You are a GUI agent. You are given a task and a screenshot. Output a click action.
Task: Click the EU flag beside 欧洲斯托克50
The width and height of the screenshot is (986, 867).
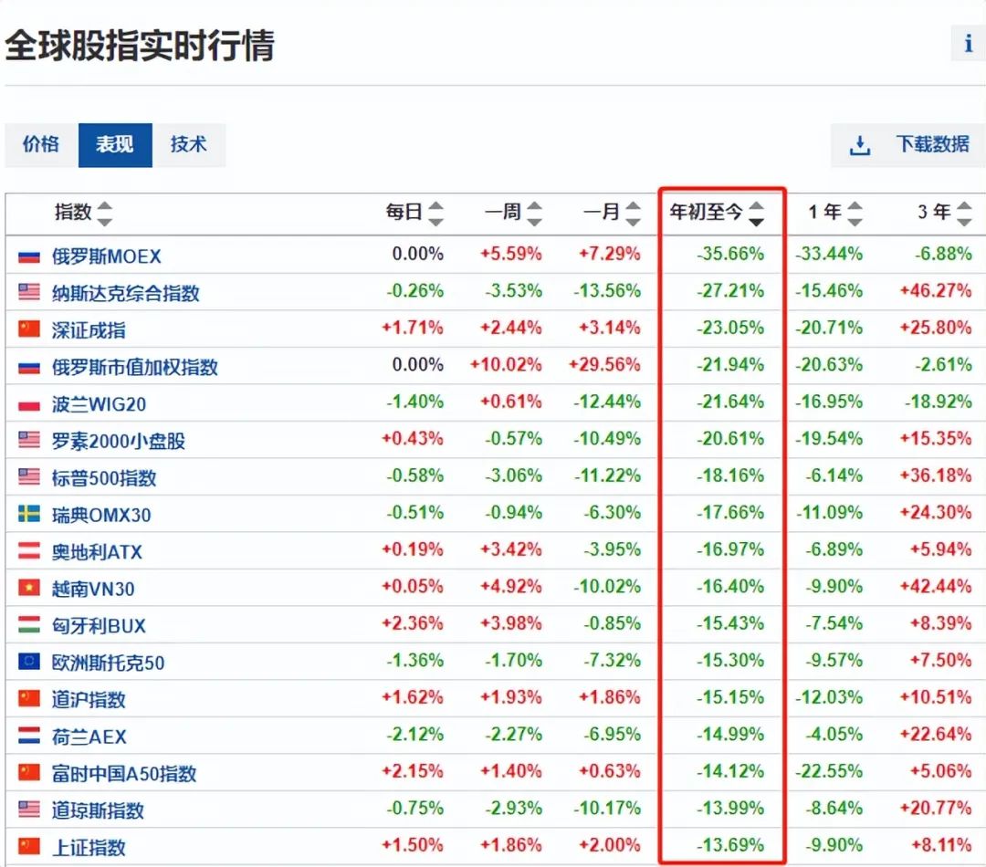pyautogui.click(x=29, y=662)
